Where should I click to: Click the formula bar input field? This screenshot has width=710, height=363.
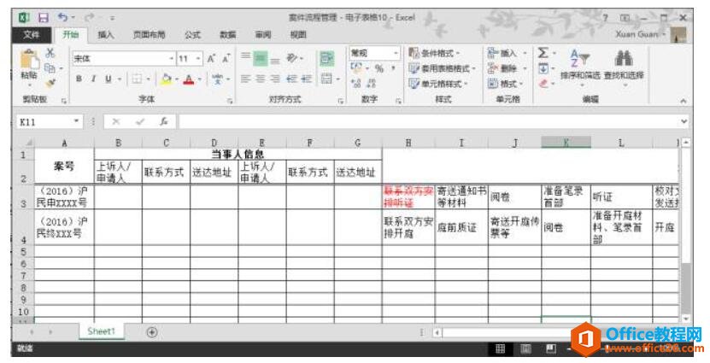(428, 121)
